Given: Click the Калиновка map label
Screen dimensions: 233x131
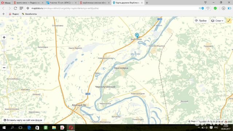Looking at the screenshot, I should click(43, 47).
